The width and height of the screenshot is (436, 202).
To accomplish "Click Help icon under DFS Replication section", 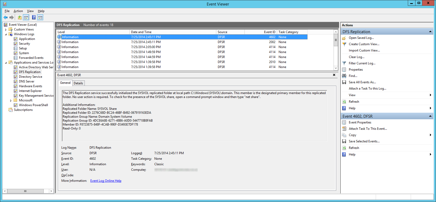I will click(344, 108).
